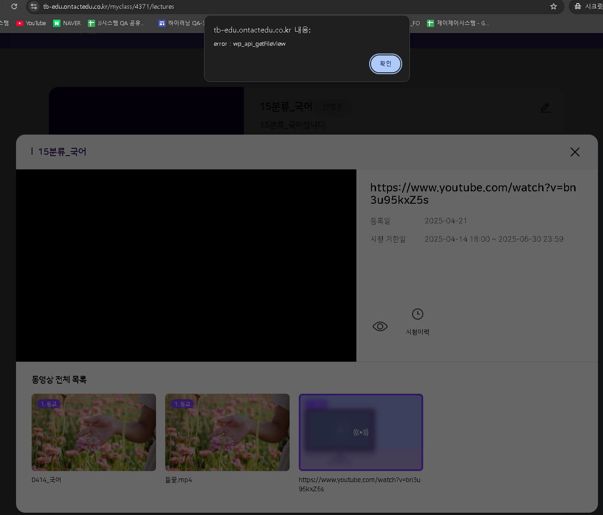Open the 제이제이시스템 bookmark

pyautogui.click(x=458, y=23)
